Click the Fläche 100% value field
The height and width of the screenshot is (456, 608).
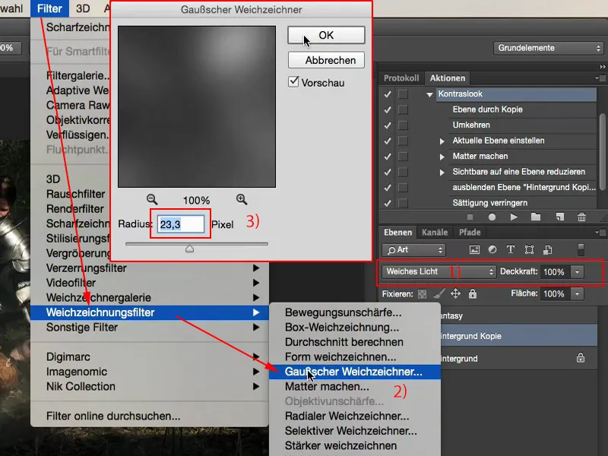(x=555, y=294)
